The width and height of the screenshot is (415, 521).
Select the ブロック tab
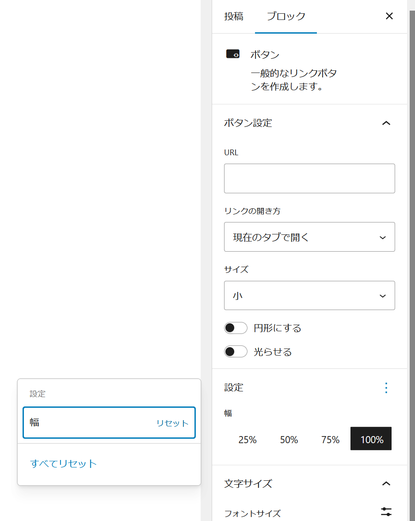(286, 16)
